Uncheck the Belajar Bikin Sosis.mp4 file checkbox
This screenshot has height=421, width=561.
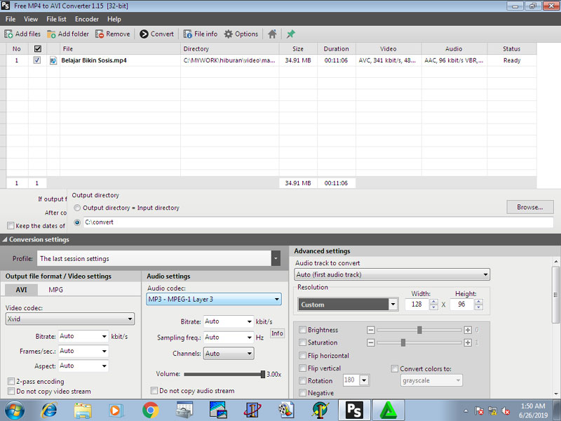[37, 60]
